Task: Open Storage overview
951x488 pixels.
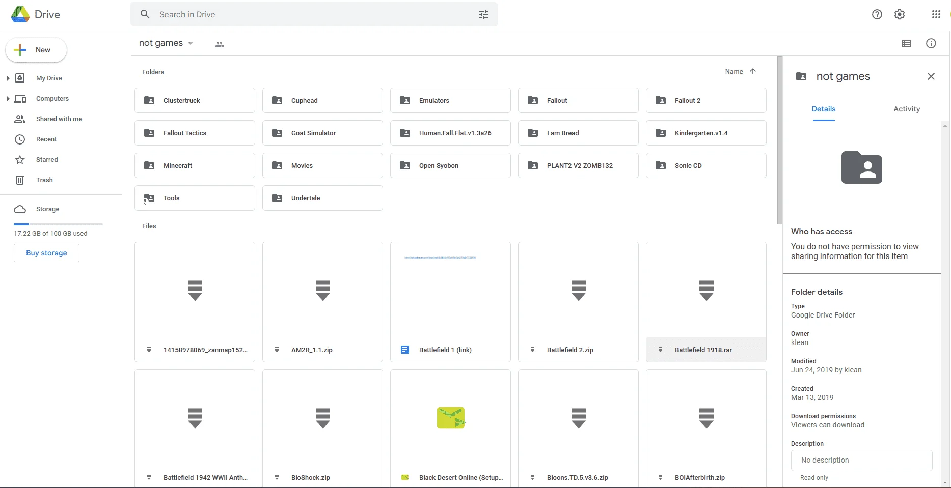Action: (x=47, y=209)
